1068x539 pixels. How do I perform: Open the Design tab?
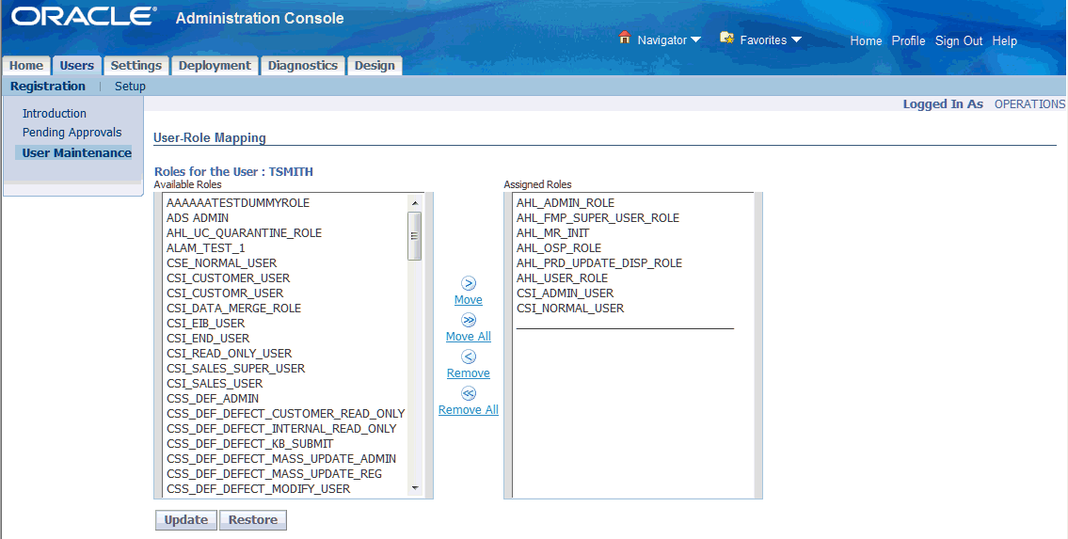375,65
